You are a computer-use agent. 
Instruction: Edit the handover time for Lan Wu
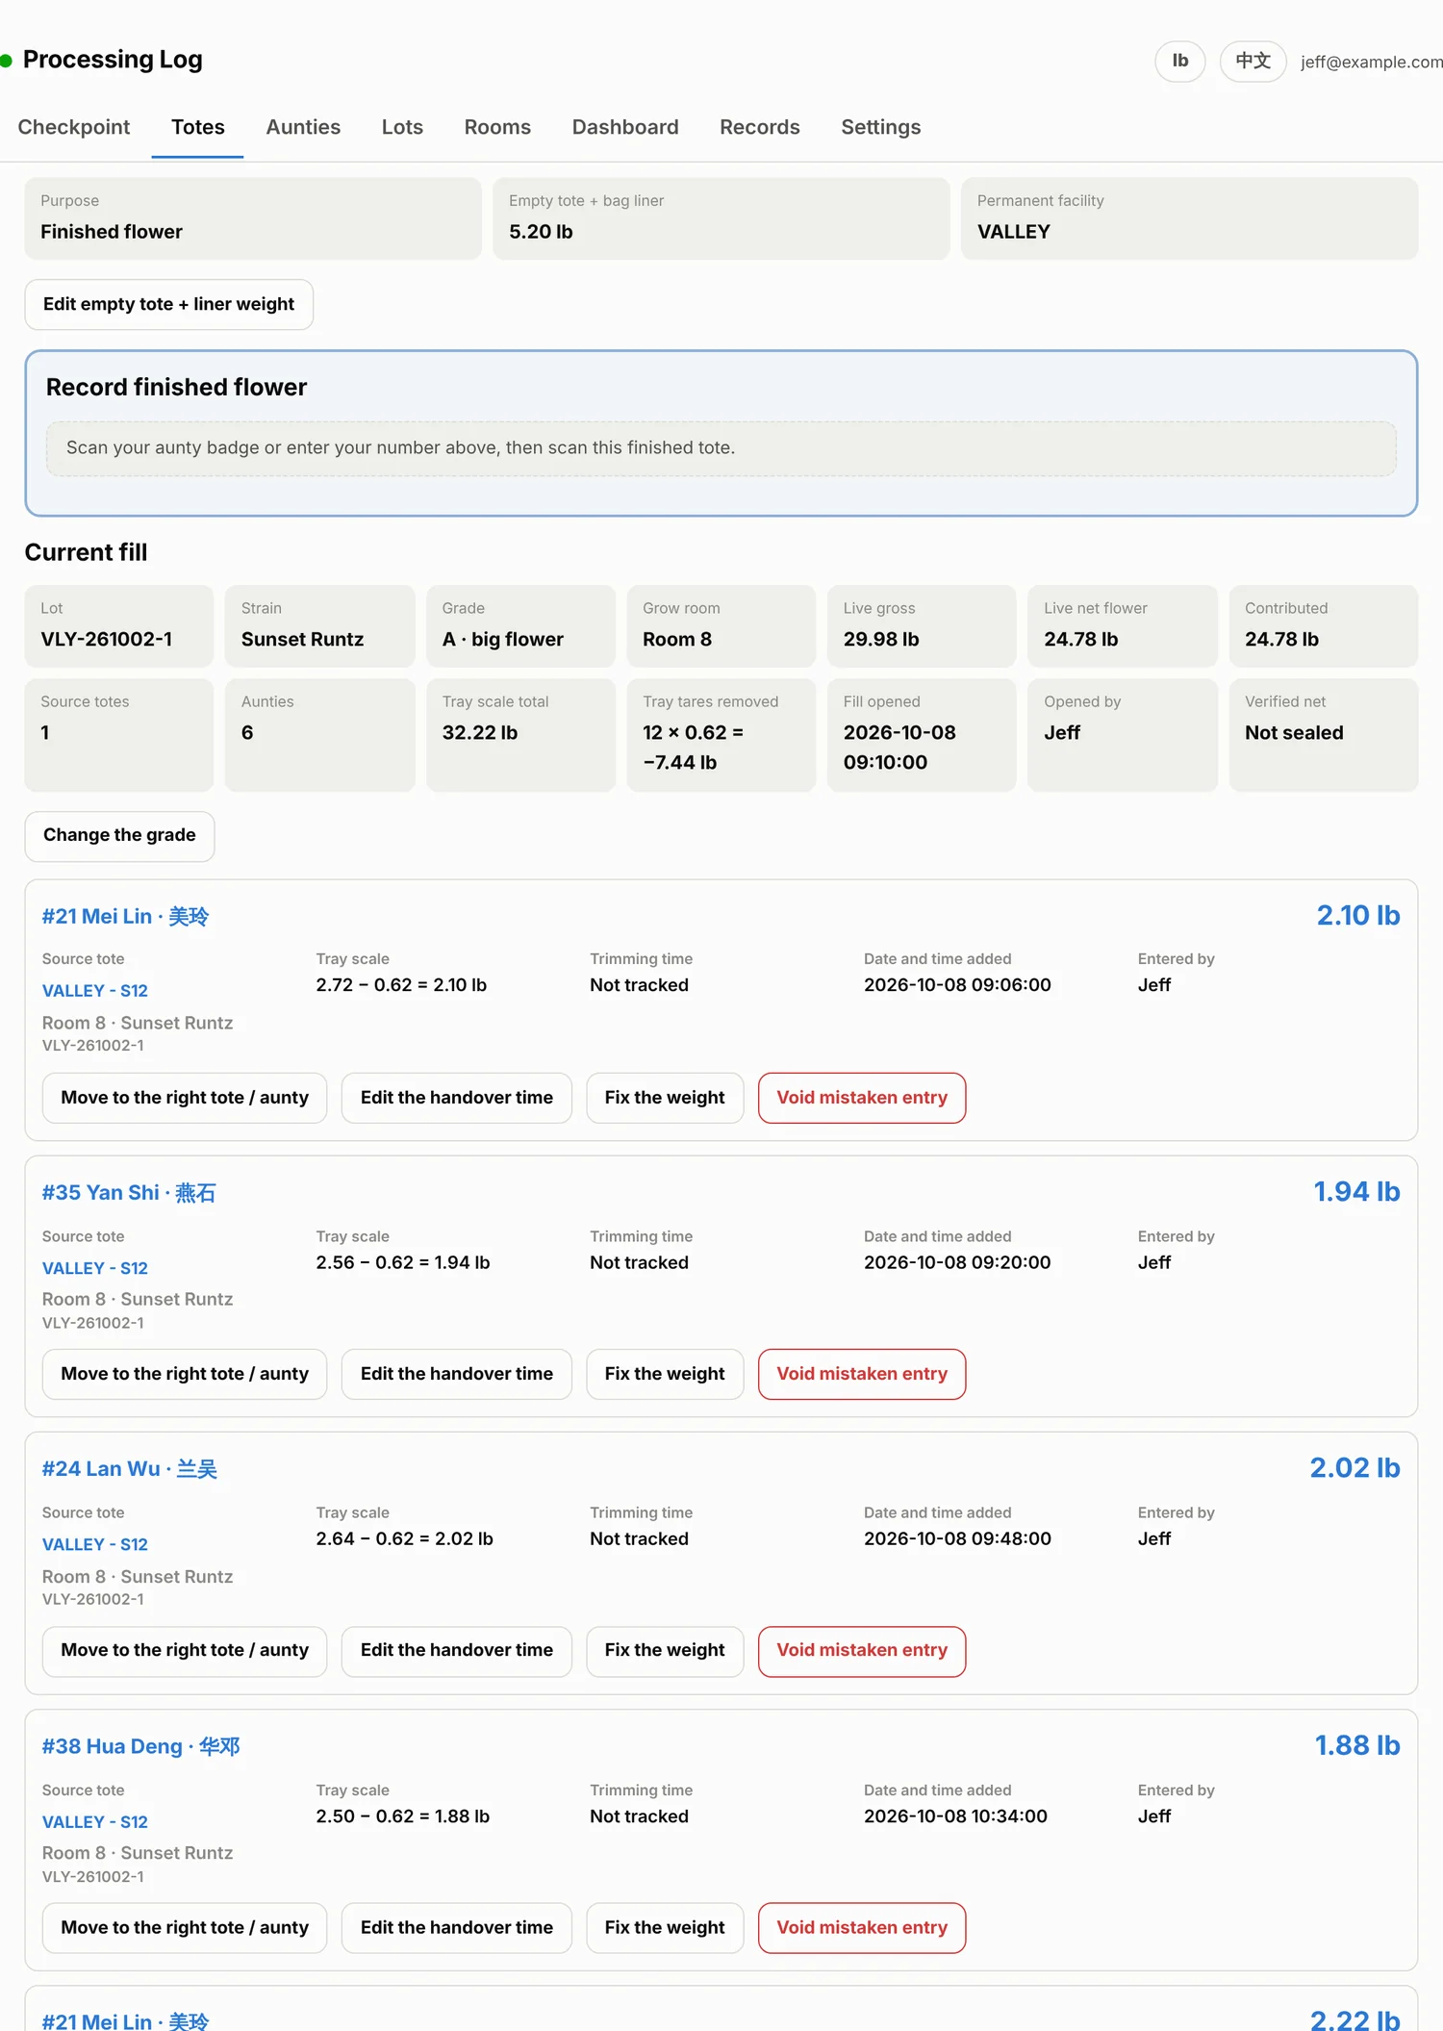click(457, 1651)
